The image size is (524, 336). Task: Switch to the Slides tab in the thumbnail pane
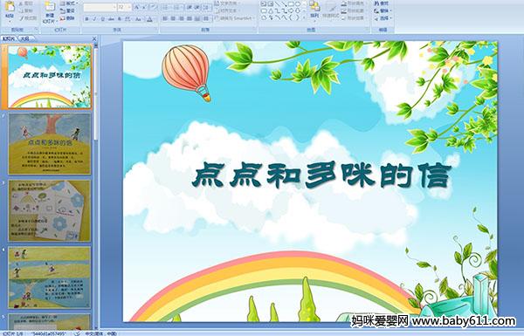9,38
